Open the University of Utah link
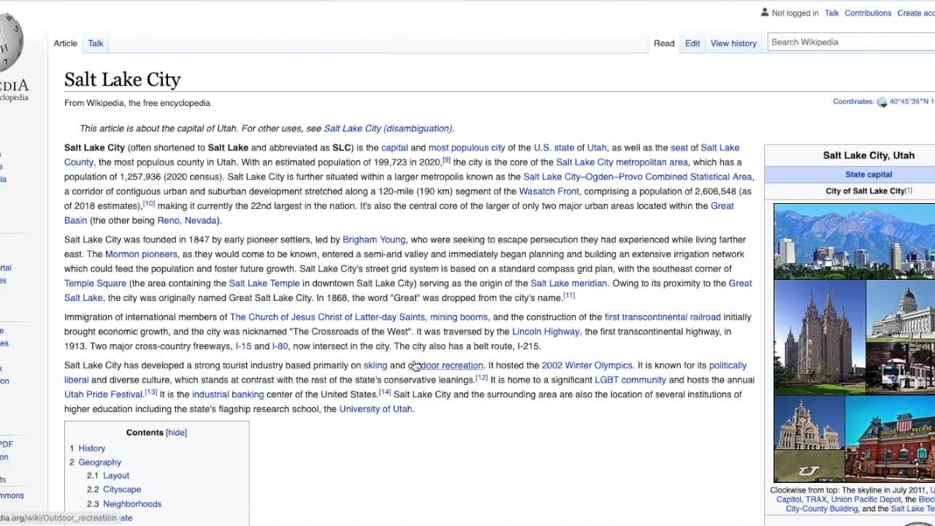The height and width of the screenshot is (526, 935). click(x=375, y=409)
